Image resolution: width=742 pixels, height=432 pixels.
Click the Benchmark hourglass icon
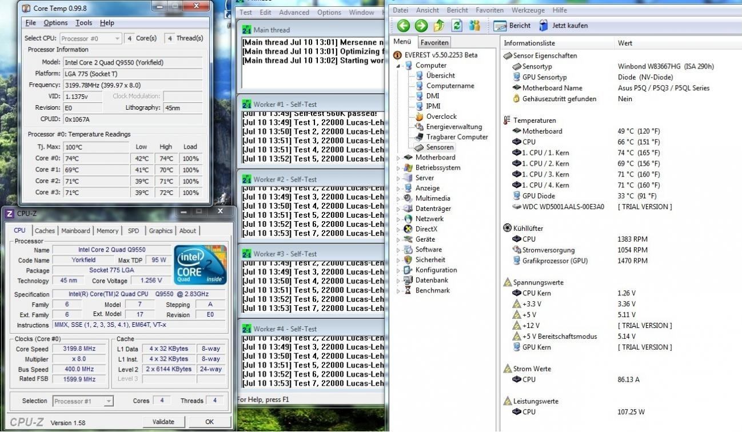point(408,291)
